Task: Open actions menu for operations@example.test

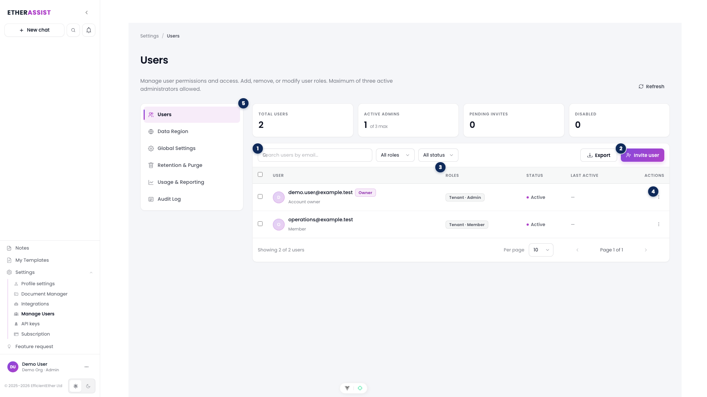Action: (x=659, y=225)
